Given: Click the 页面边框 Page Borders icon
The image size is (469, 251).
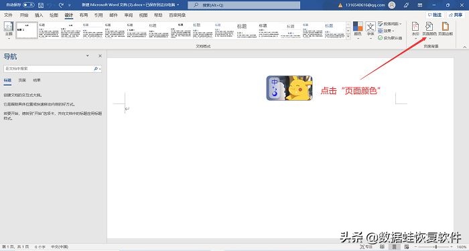Looking at the screenshot, I should click(x=446, y=29).
